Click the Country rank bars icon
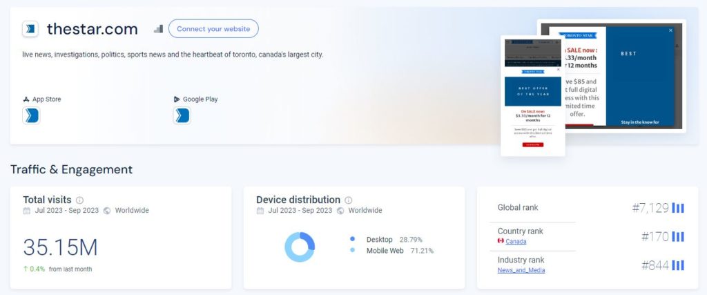This screenshot has width=707, height=295. [678, 237]
